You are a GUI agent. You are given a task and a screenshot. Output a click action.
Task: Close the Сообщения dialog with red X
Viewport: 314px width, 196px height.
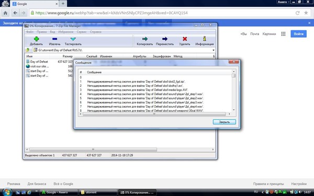click(x=233, y=62)
